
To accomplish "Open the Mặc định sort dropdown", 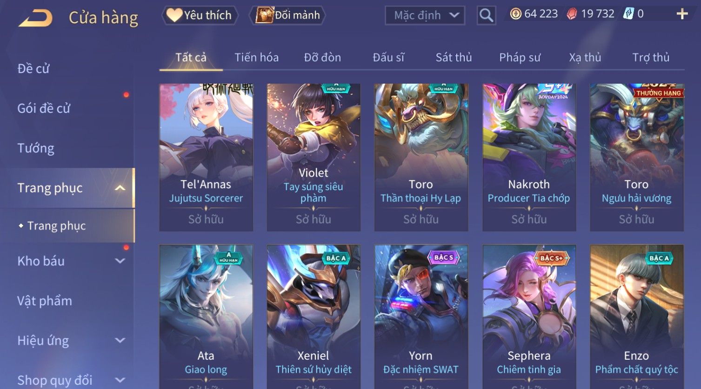I will [425, 15].
